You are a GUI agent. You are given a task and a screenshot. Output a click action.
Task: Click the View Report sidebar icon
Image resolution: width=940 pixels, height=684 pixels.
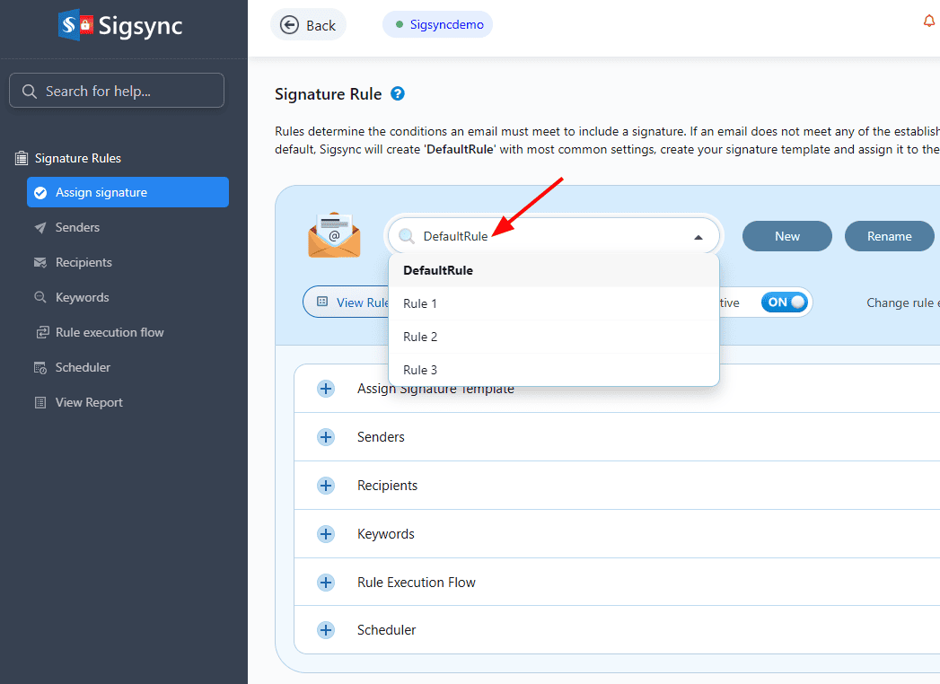coord(40,402)
